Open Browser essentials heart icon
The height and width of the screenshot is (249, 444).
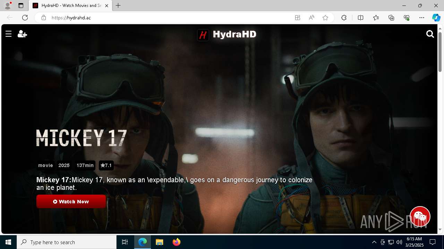pos(407,18)
